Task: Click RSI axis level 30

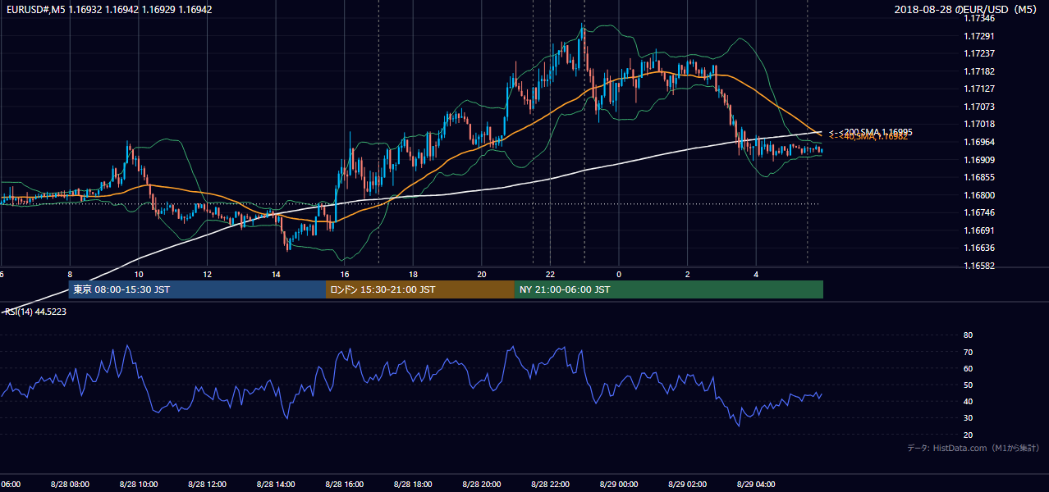Action: (968, 418)
